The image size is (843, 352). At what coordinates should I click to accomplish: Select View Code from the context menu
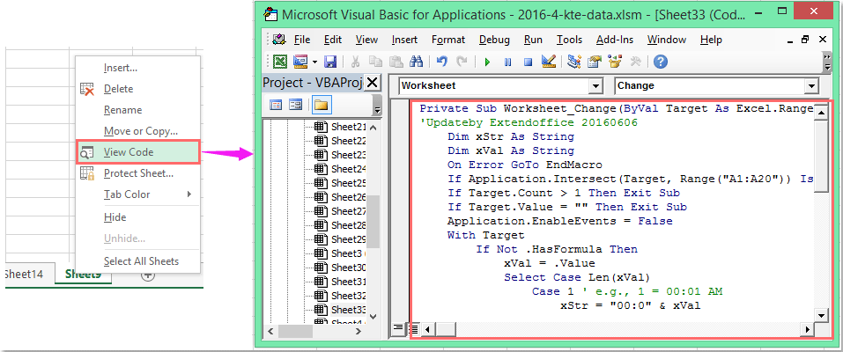click(x=129, y=152)
